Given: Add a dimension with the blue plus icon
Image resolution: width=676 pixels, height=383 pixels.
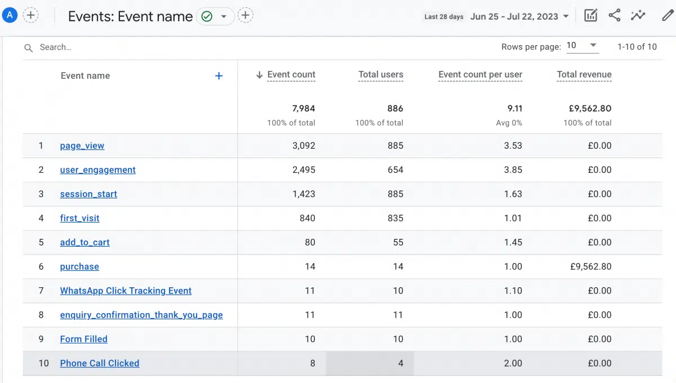Looking at the screenshot, I should point(219,75).
